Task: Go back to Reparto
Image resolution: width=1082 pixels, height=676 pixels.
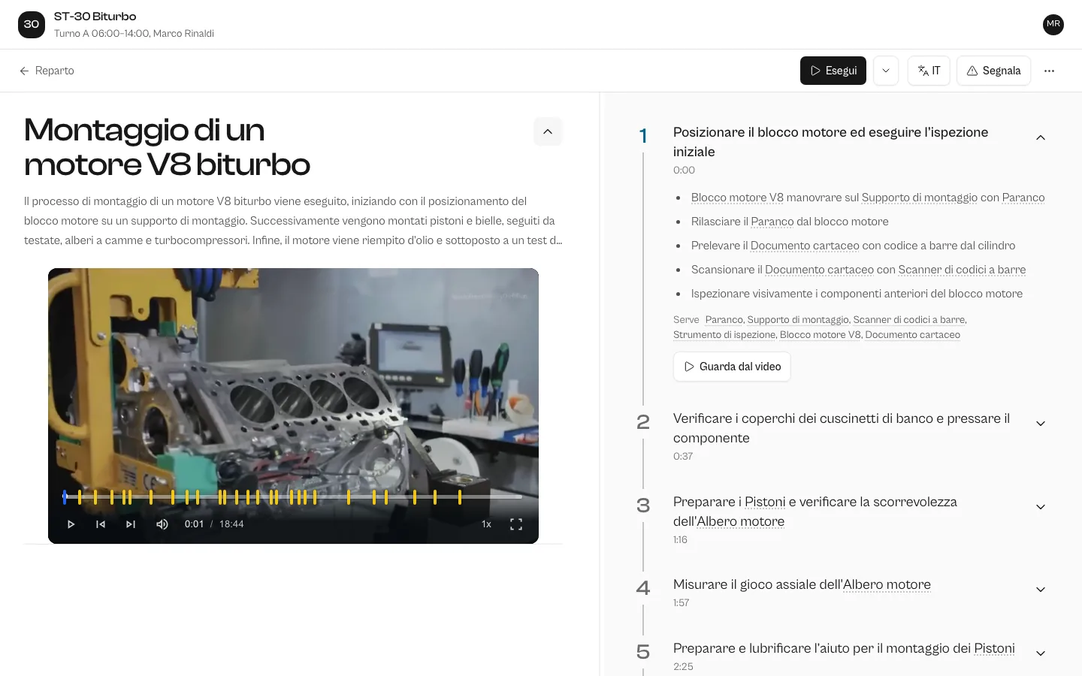Action: 47,71
